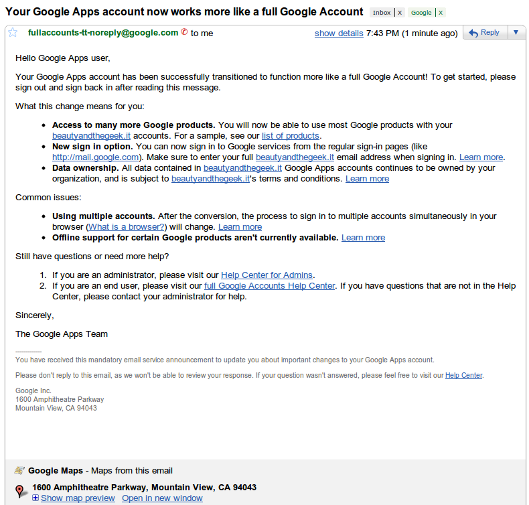Open the list of products link
The image size is (529, 505).
[x=291, y=136]
